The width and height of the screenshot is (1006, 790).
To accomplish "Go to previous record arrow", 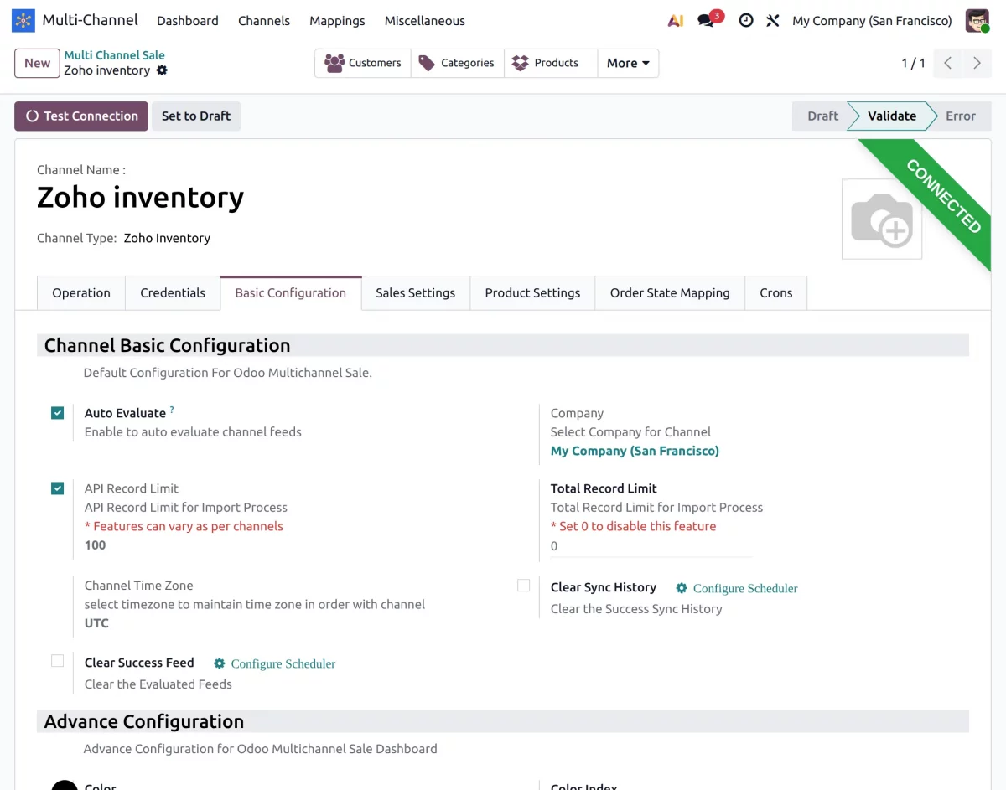I will click(947, 63).
